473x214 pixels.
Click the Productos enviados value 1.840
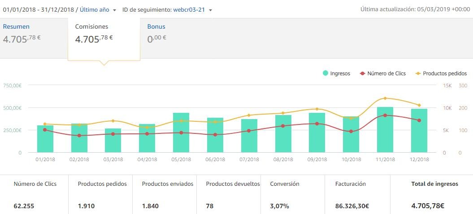150,206
